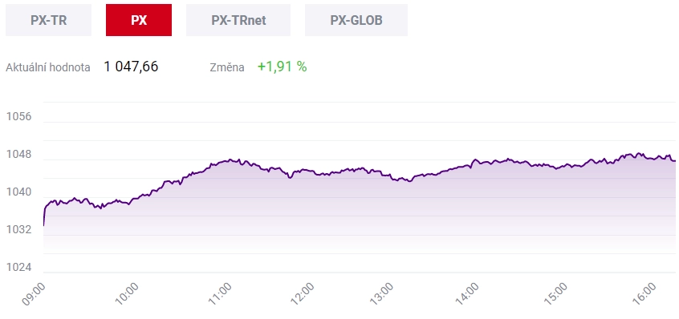Click the 11:00 time axis label
The width and height of the screenshot is (679, 319).
220,294
